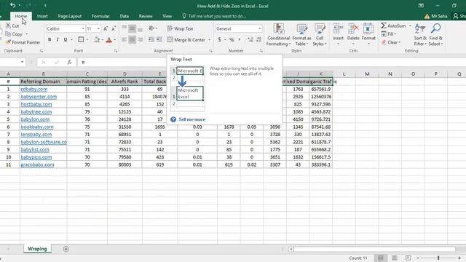The width and height of the screenshot is (466, 262).
Task: Click the Decrease Indent icon
Action: (151, 39)
